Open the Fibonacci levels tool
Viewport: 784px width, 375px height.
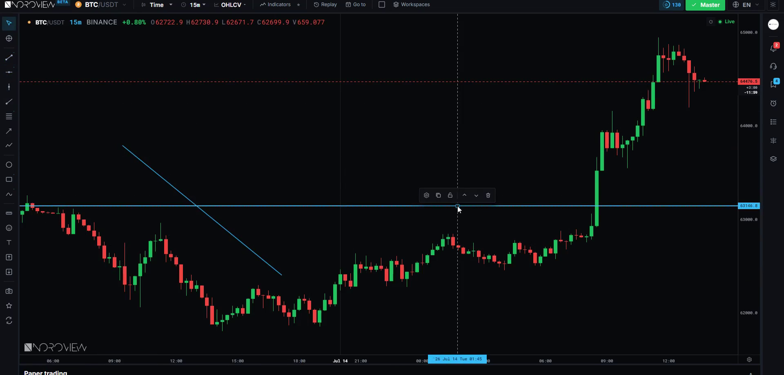(x=9, y=117)
